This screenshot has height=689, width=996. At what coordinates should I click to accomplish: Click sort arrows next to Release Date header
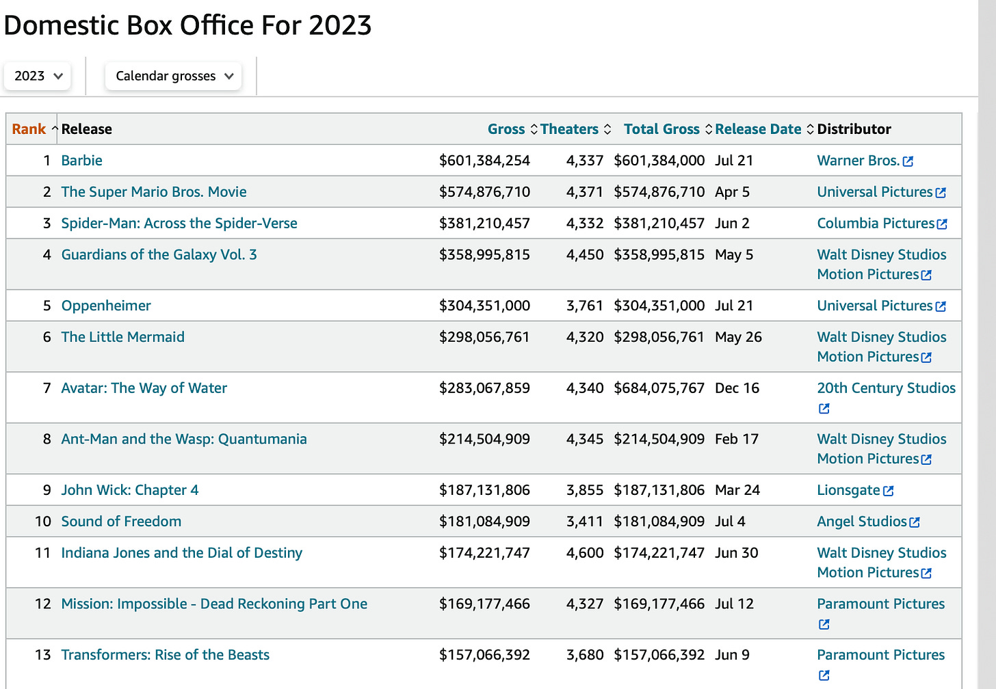tap(810, 129)
